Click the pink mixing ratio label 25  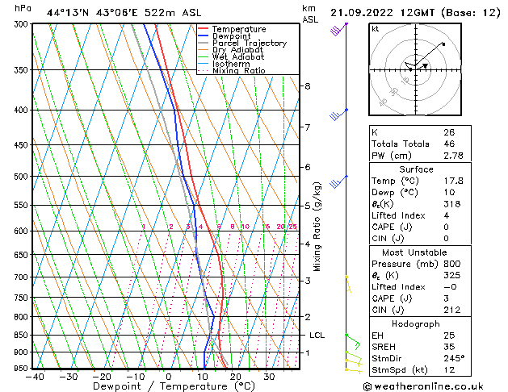click(293, 227)
